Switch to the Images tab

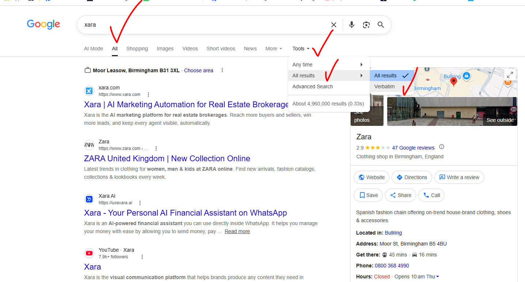click(165, 49)
